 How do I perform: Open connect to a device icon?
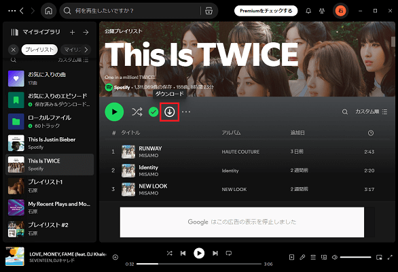(x=324, y=257)
